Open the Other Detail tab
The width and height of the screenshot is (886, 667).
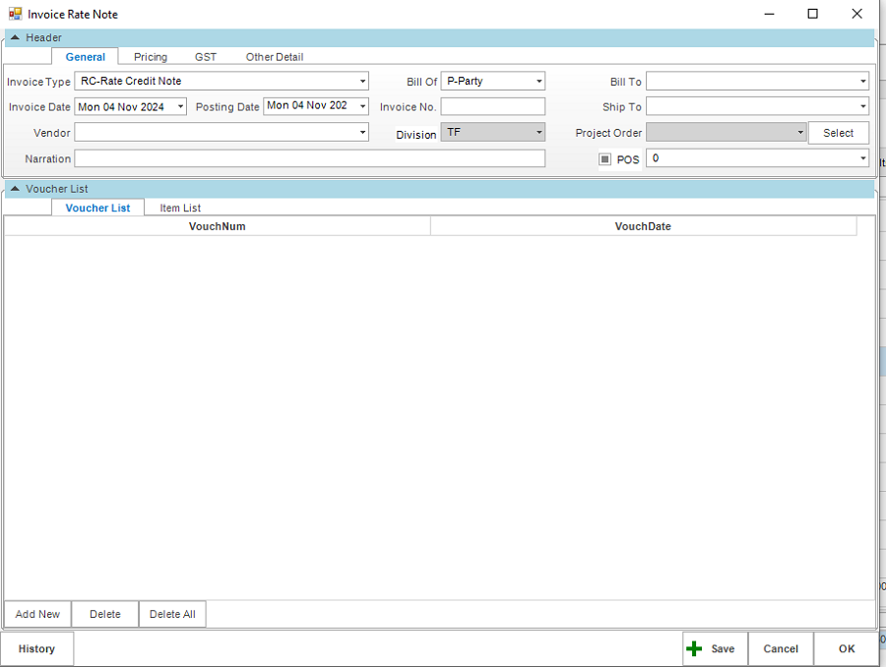click(274, 57)
